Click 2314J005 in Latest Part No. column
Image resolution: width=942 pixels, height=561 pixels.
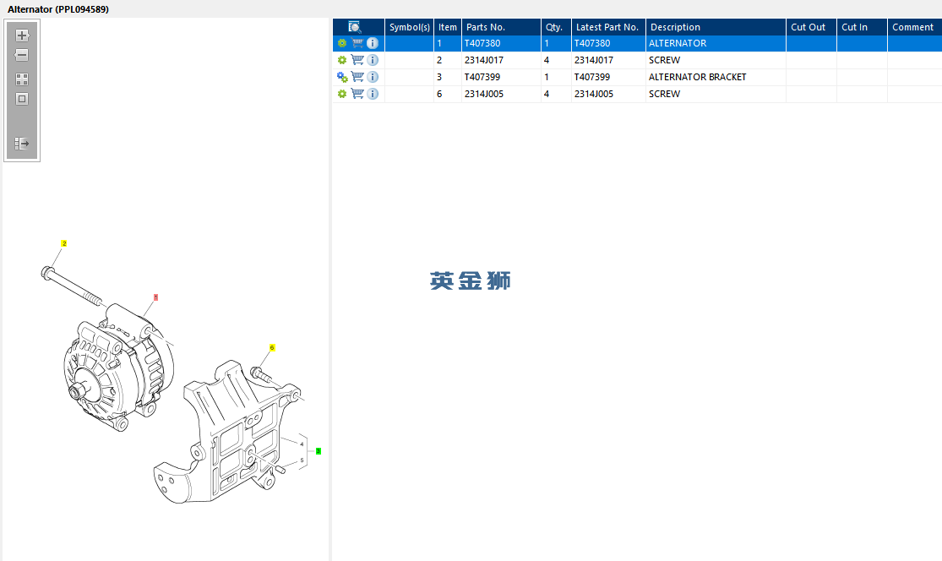[594, 94]
